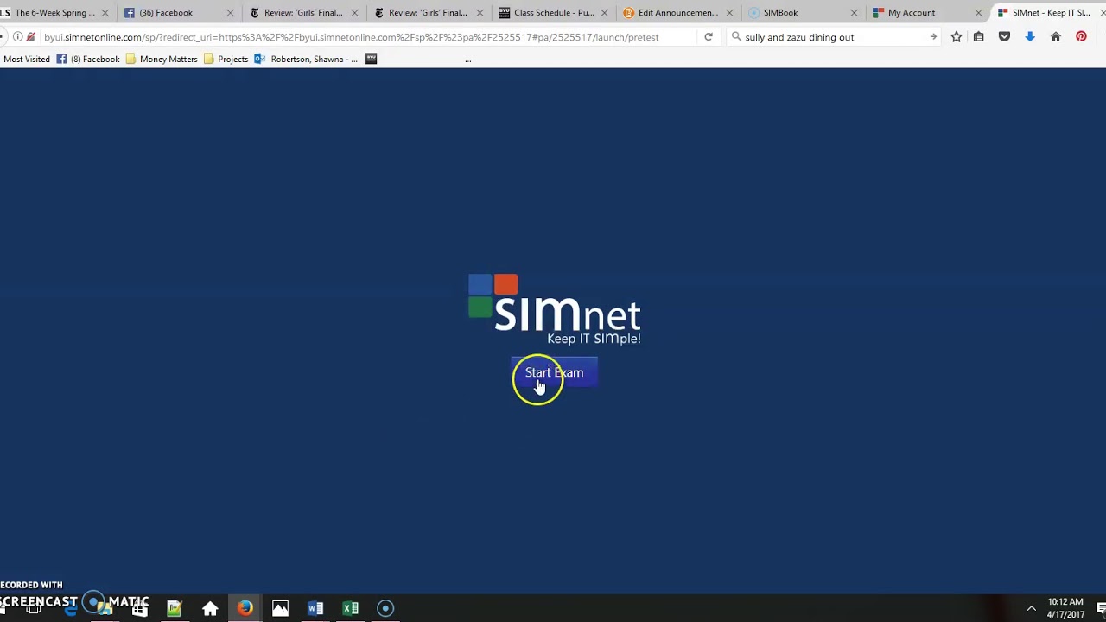
Task: Close The 6-Week Spring tab
Action: pyautogui.click(x=105, y=13)
